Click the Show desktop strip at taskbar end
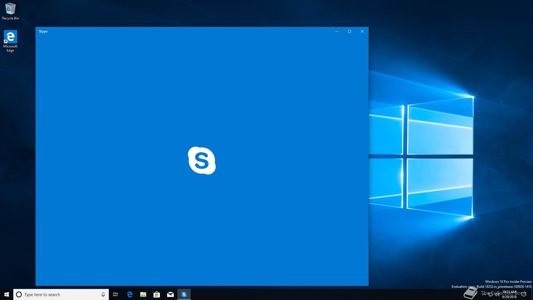Image resolution: width=533 pixels, height=300 pixels. click(532, 294)
